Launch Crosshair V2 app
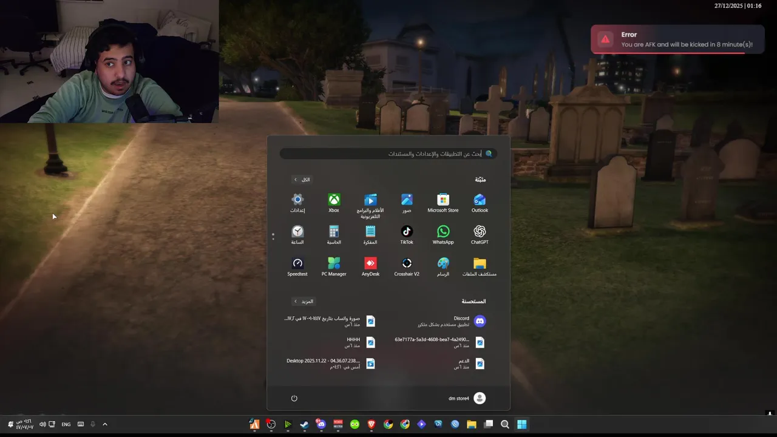This screenshot has width=777, height=437. click(407, 267)
